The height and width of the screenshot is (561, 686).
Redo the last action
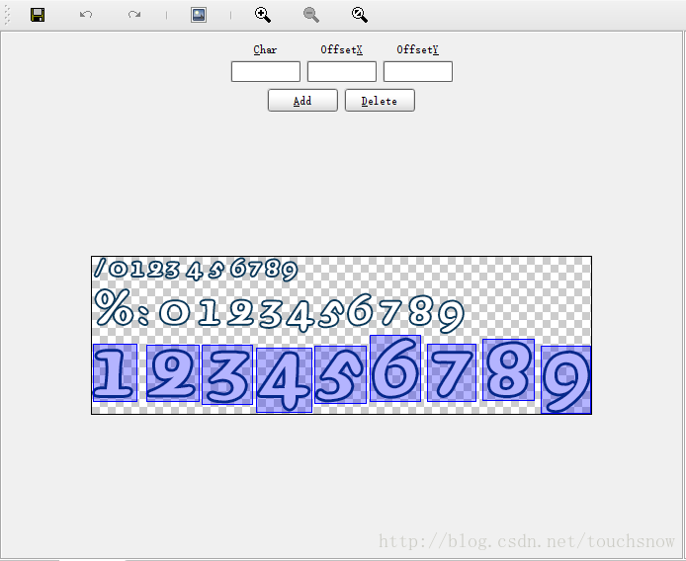click(134, 15)
